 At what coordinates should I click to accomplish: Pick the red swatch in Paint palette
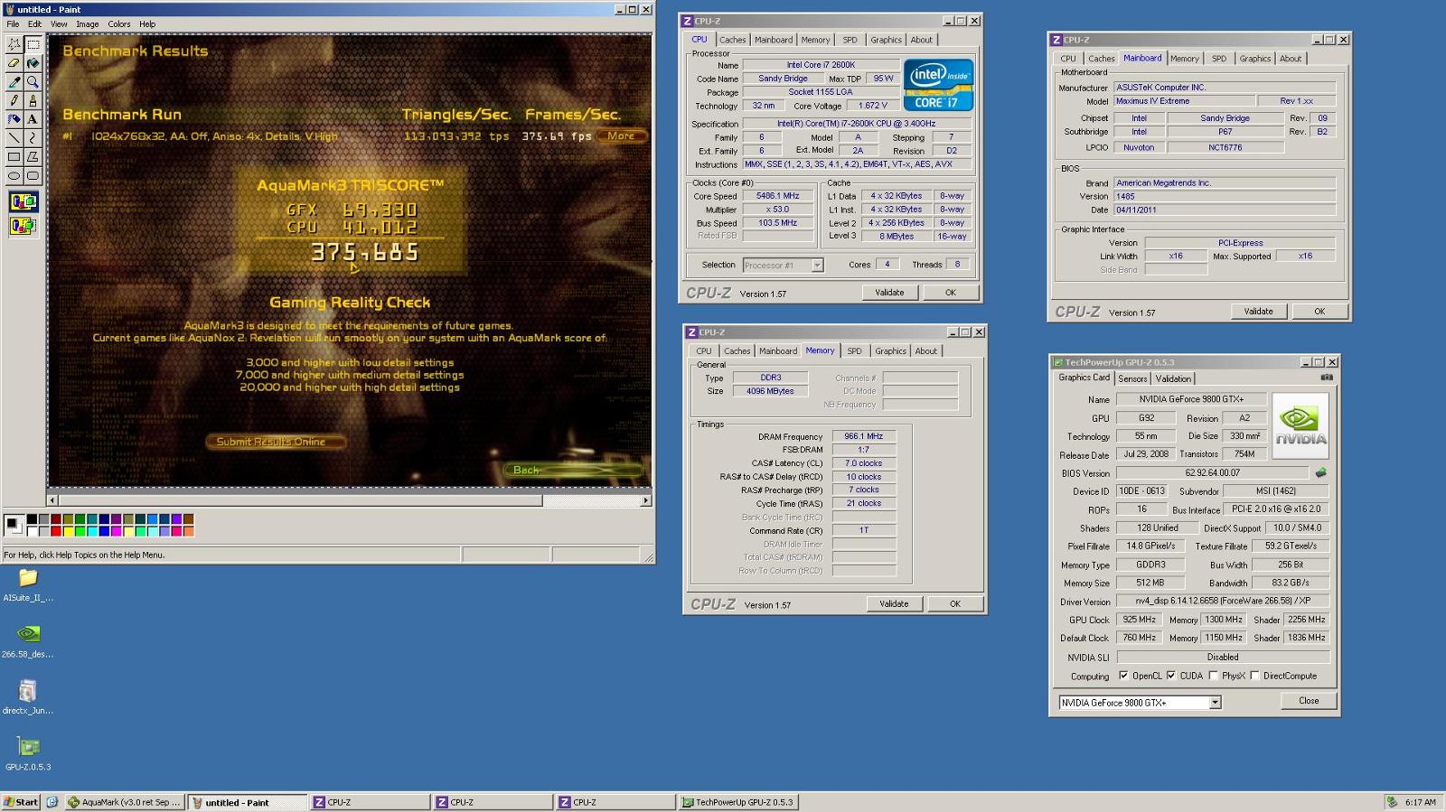(x=55, y=530)
